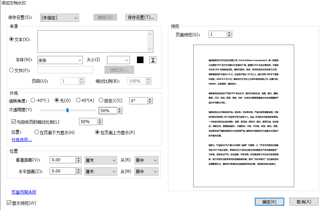Image resolution: width=320 pixels, height=210 pixels.
Task: Open the black watermark color swatch
Action: pyautogui.click(x=140, y=60)
